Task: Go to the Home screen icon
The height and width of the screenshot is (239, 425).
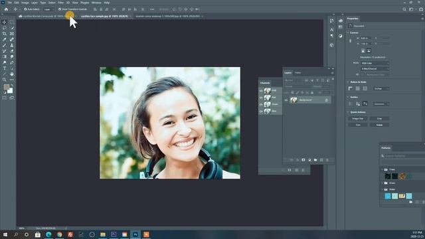Action: (6, 9)
